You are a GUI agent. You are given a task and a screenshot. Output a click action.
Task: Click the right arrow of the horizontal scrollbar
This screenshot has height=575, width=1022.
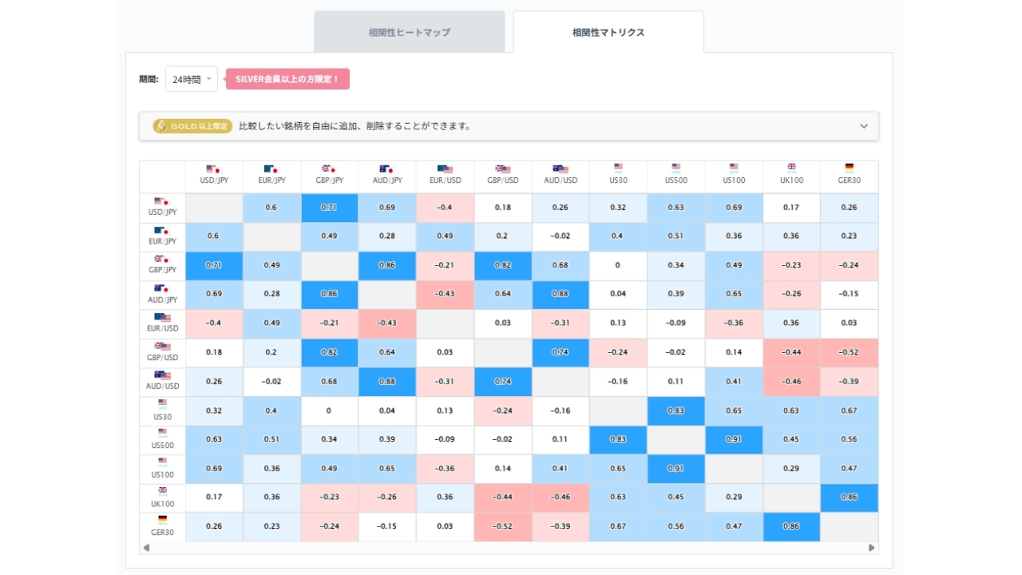point(872,548)
